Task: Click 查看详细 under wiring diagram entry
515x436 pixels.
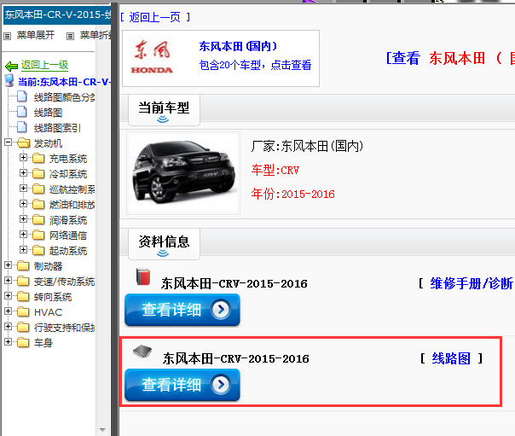Action: tap(182, 385)
